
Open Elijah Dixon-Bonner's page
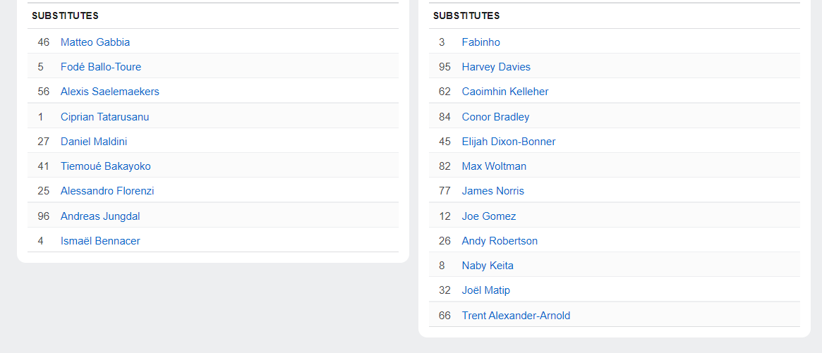coord(509,141)
